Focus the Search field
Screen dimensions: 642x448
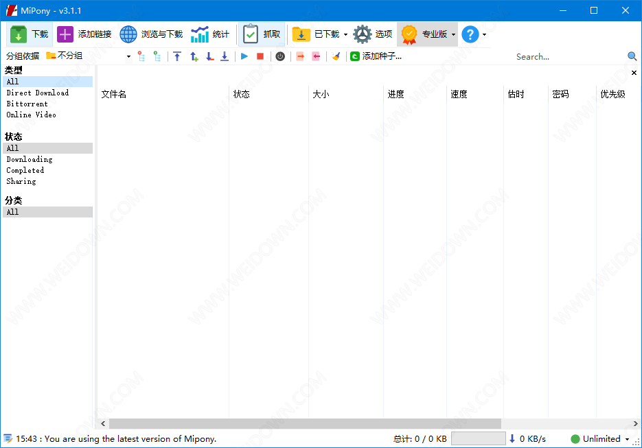(x=569, y=57)
